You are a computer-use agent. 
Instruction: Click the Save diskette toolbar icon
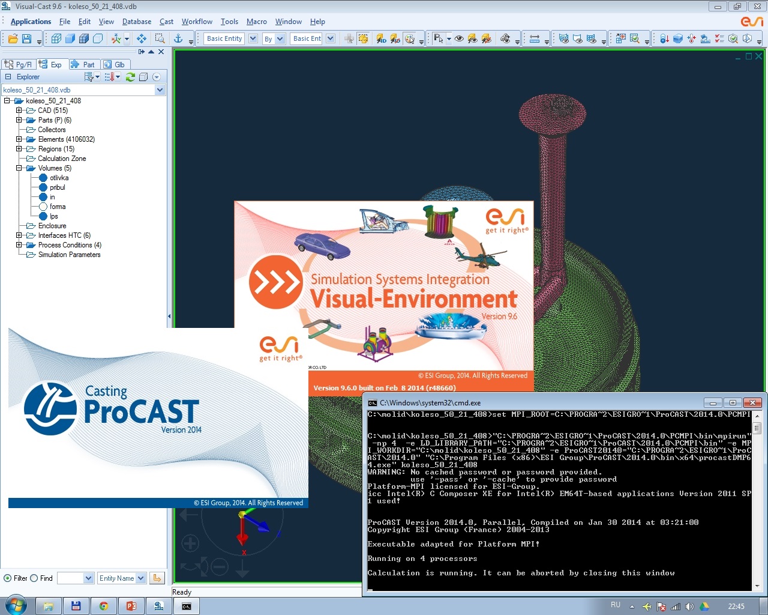pyautogui.click(x=26, y=38)
